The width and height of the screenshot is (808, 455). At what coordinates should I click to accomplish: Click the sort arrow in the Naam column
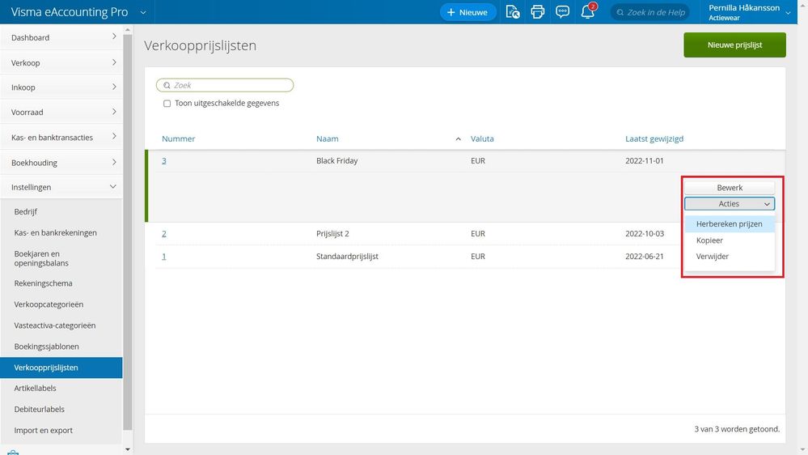459,139
